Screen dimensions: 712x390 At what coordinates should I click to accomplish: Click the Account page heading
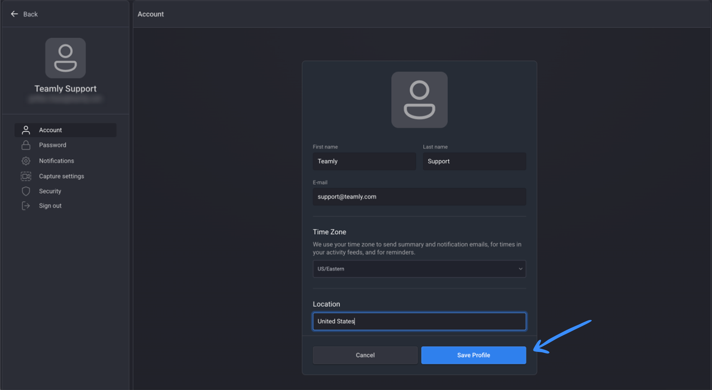pyautogui.click(x=151, y=14)
